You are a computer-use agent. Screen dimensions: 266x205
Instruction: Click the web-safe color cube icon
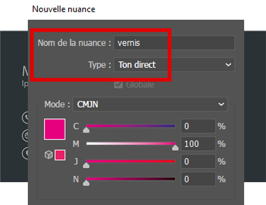49,154
